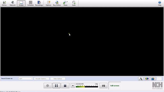Image resolution: width=164 pixels, height=92 pixels.
Task: Select the Screen capture source
Action: pos(21,3)
